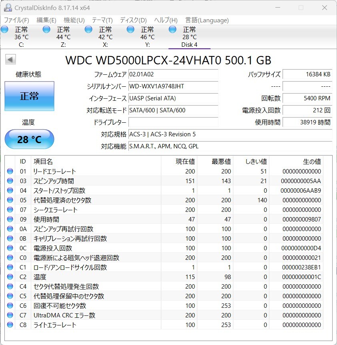Select drive Y: status orb at 46 °C
Image resolution: width=337 pixels, height=345 pixels.
(x=130, y=29)
